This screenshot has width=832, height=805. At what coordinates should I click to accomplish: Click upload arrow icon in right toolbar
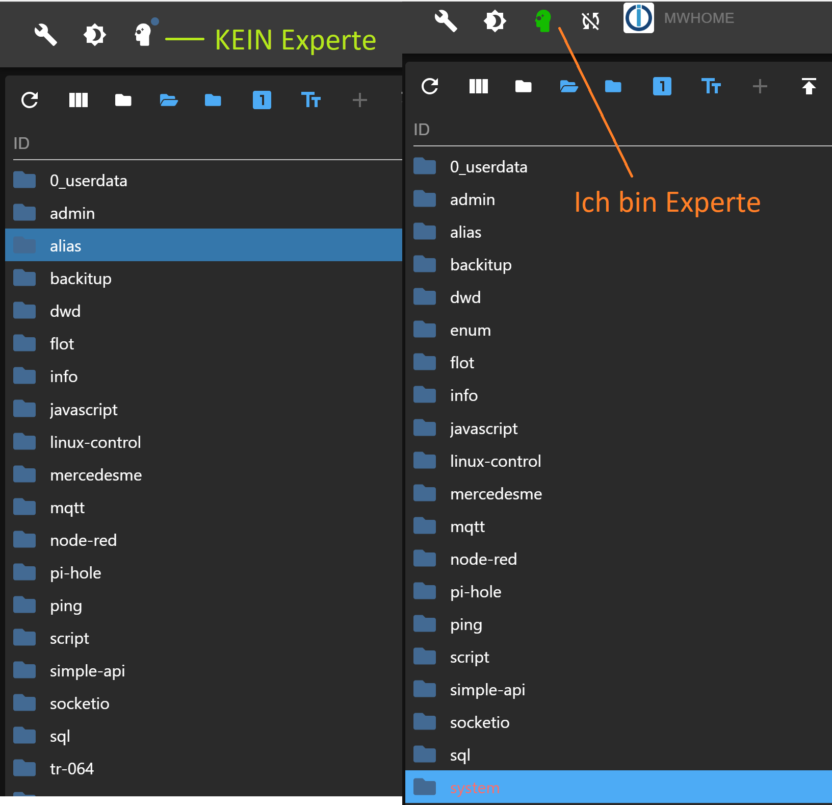pos(809,86)
